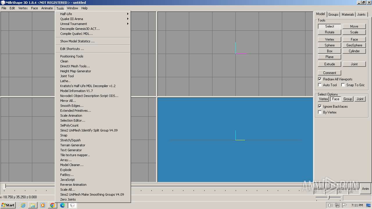372x209 pixels.
Task: Click the small slider below frame fields
Action: coord(328,198)
